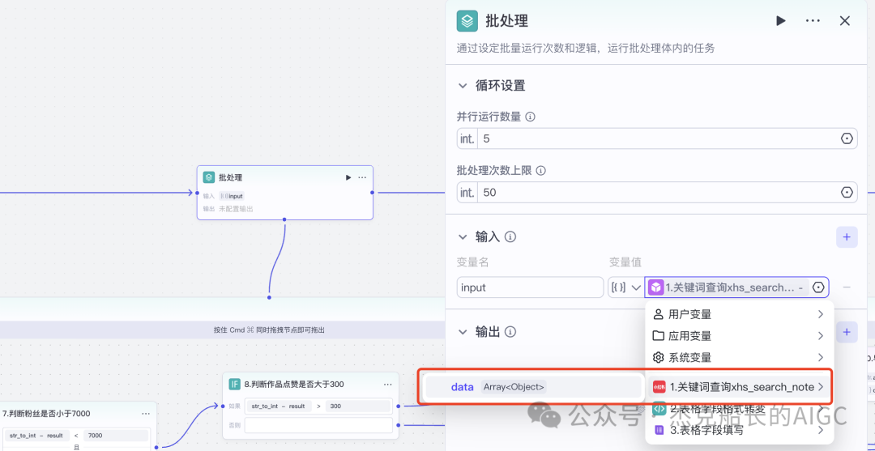
Task: Expand 系统变量 submenu
Action: click(x=739, y=357)
